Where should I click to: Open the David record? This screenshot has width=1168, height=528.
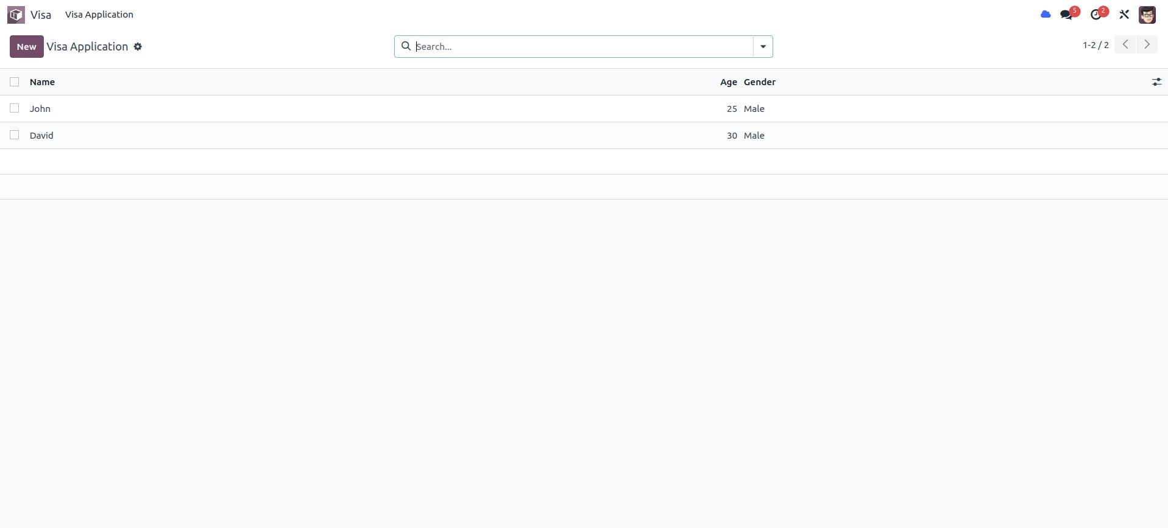pyautogui.click(x=41, y=136)
